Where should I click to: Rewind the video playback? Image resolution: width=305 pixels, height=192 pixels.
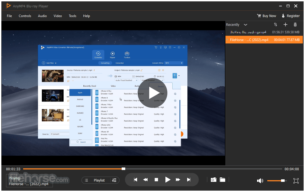click(x=146, y=180)
